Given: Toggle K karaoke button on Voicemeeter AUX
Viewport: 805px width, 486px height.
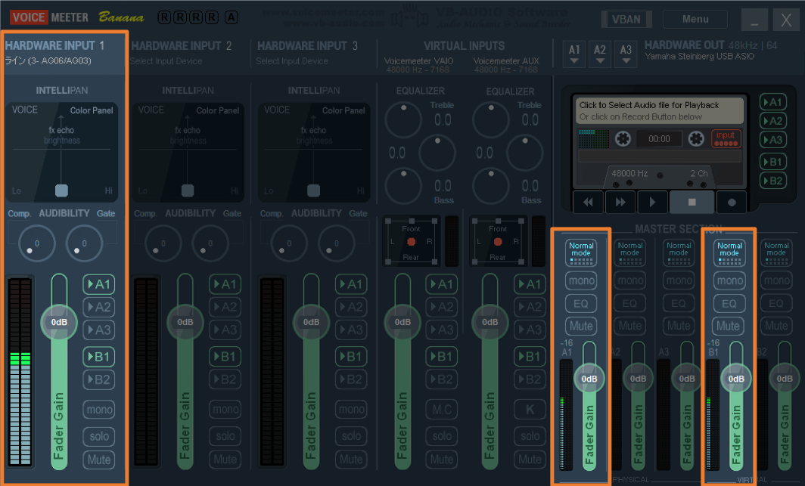Looking at the screenshot, I should tap(530, 410).
